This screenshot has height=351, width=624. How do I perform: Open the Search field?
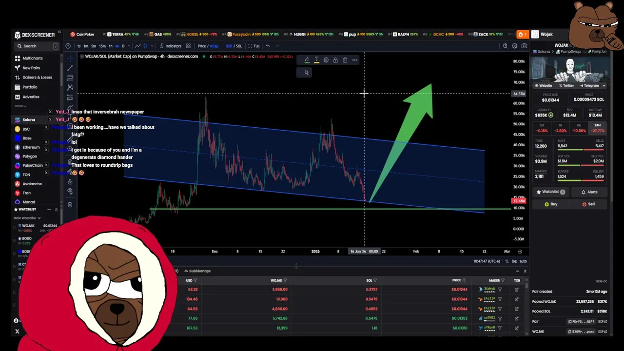(37, 46)
